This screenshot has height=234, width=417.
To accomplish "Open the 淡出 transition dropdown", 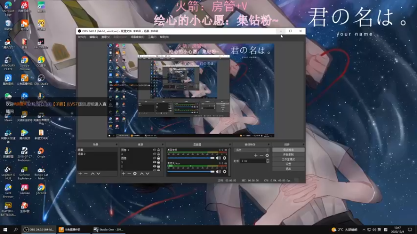I will (252, 150).
